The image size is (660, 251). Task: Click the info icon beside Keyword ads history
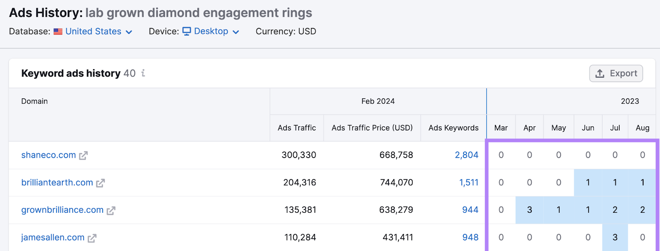(143, 73)
